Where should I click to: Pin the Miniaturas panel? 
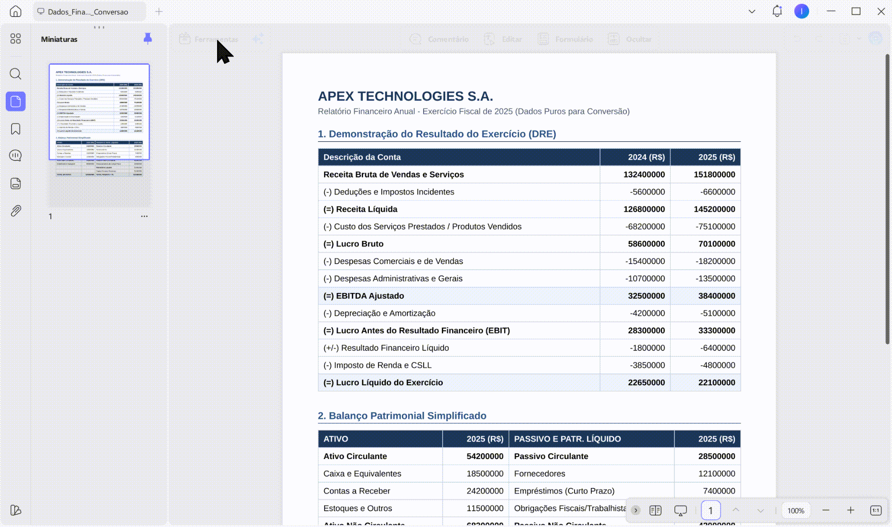tap(148, 39)
